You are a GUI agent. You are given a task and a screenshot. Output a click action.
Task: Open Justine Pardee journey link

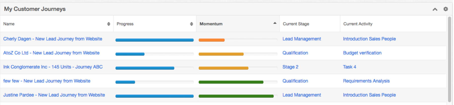coord(54,95)
